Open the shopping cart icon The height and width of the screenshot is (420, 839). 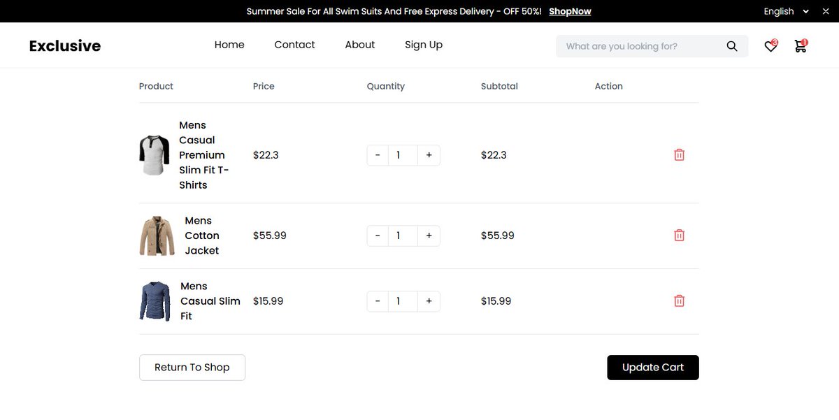pos(801,46)
